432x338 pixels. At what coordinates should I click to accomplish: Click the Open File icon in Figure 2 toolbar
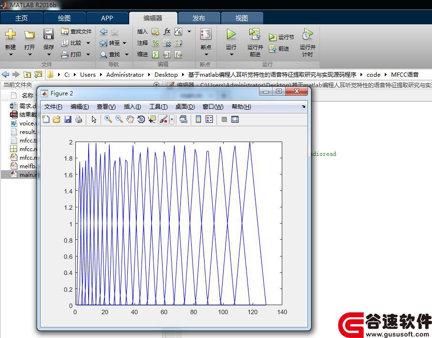click(x=57, y=119)
